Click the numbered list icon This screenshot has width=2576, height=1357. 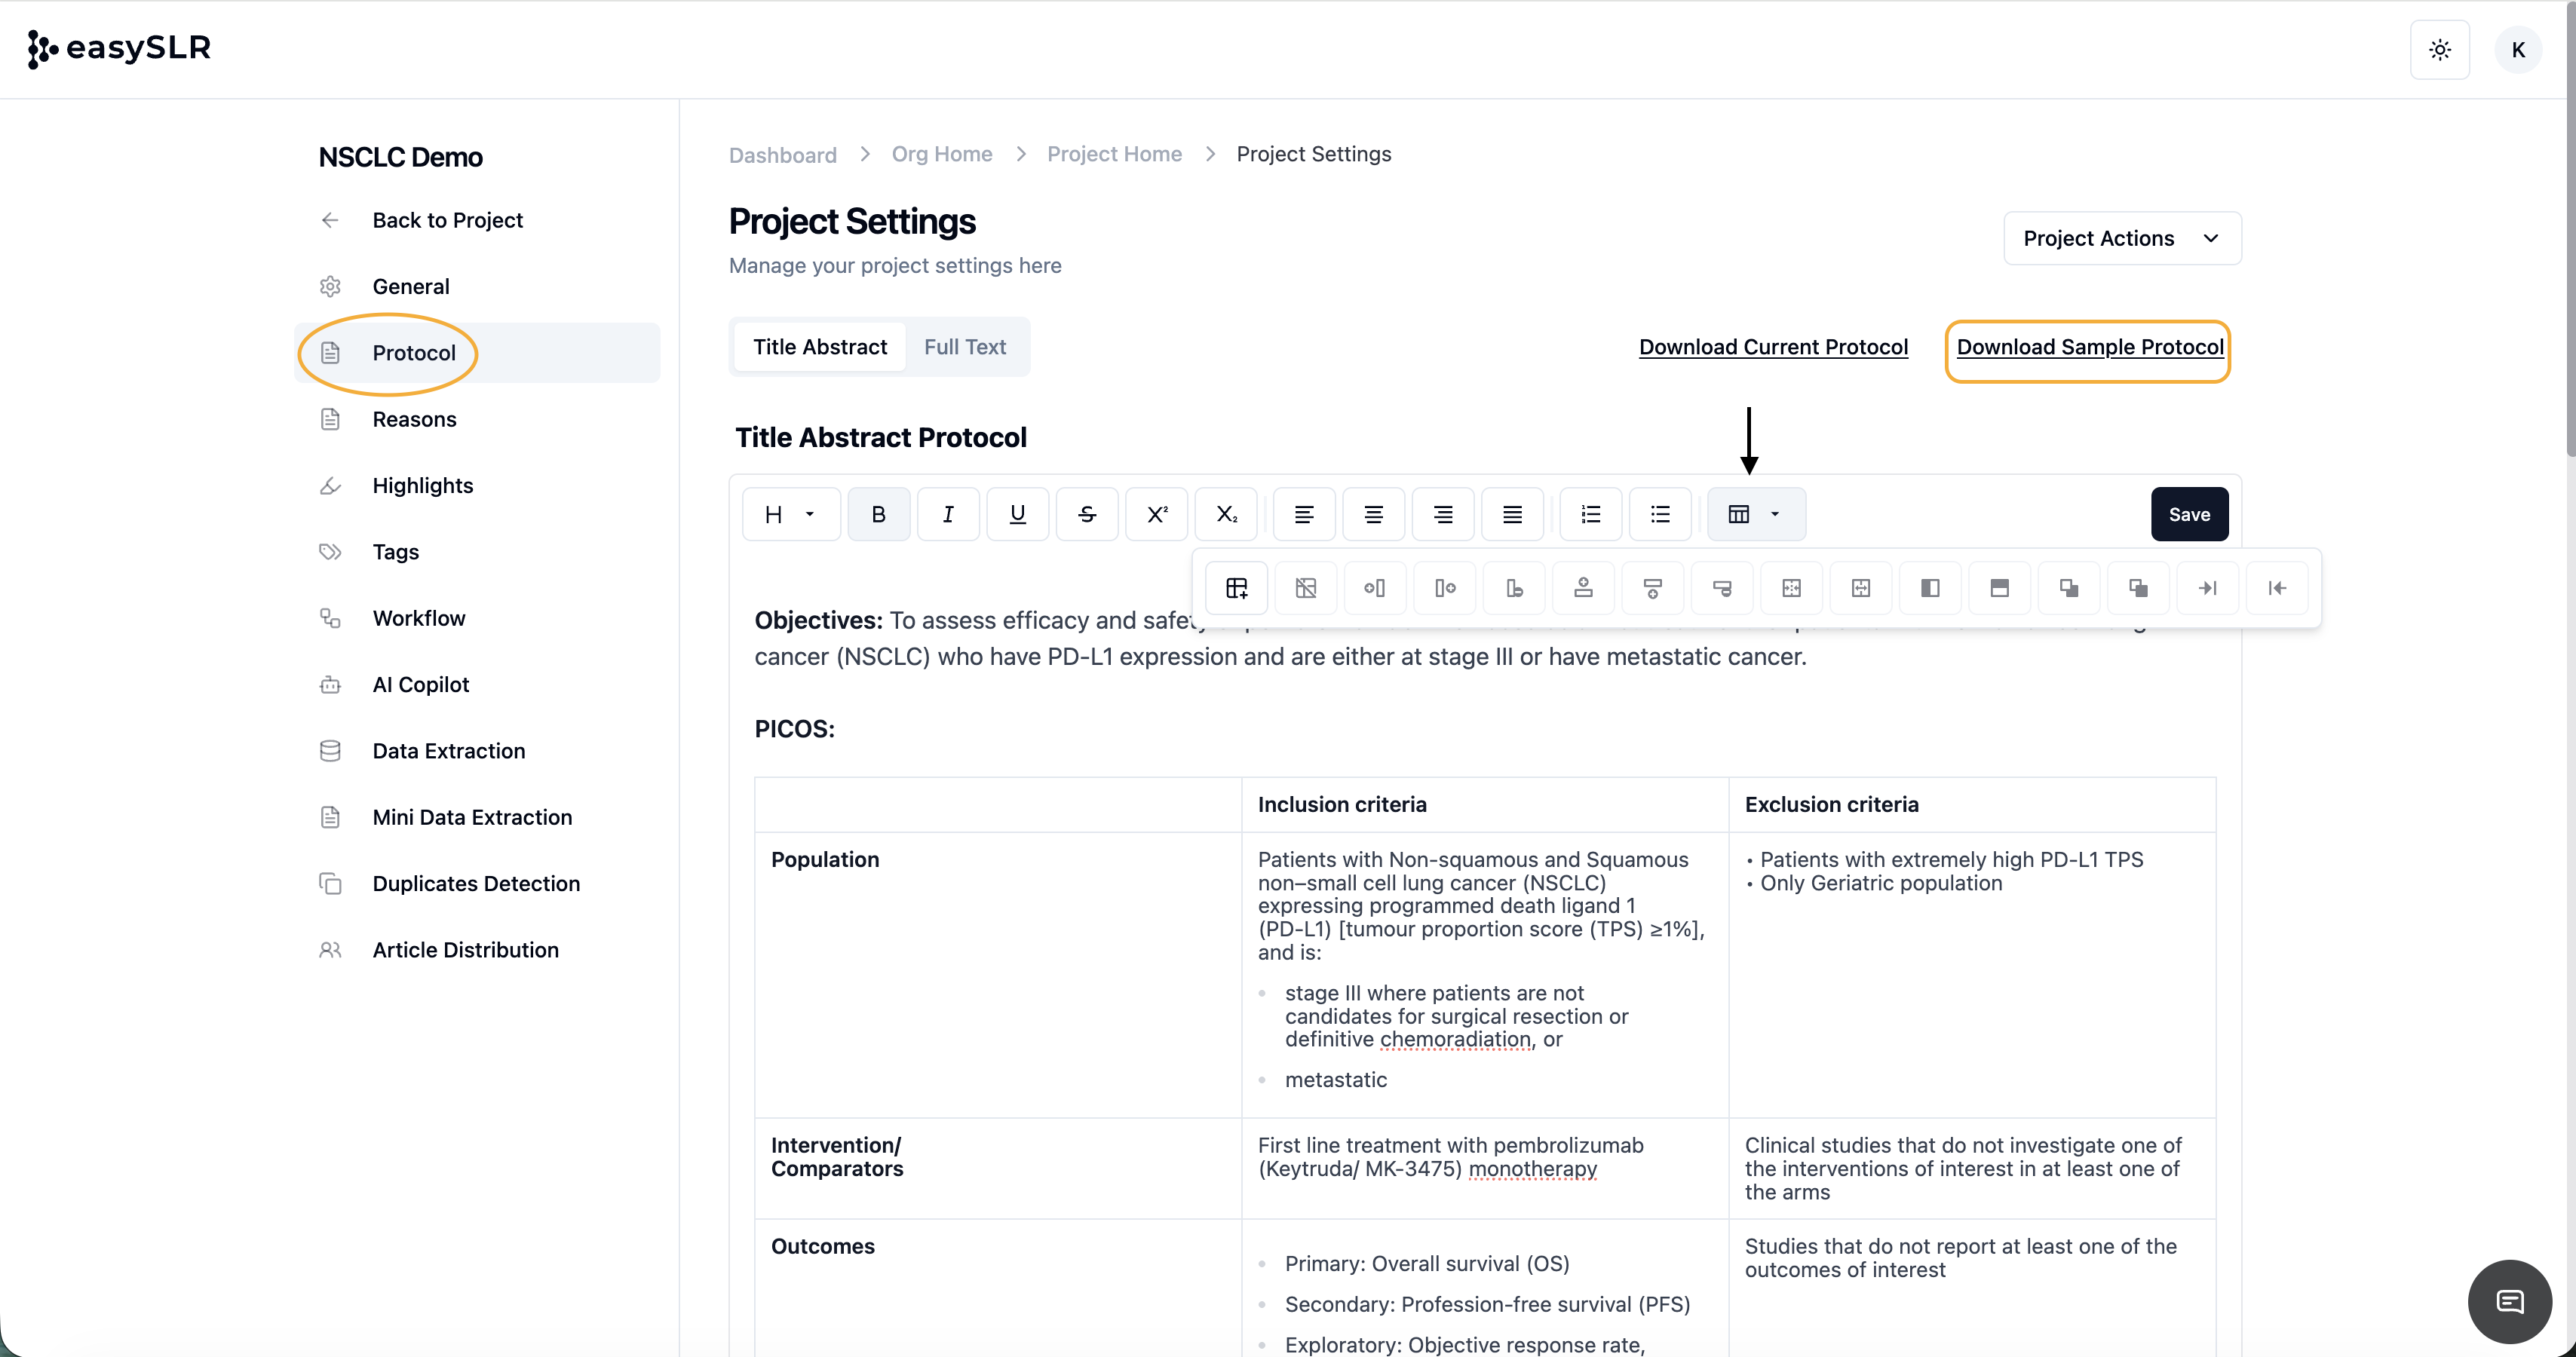click(1590, 514)
